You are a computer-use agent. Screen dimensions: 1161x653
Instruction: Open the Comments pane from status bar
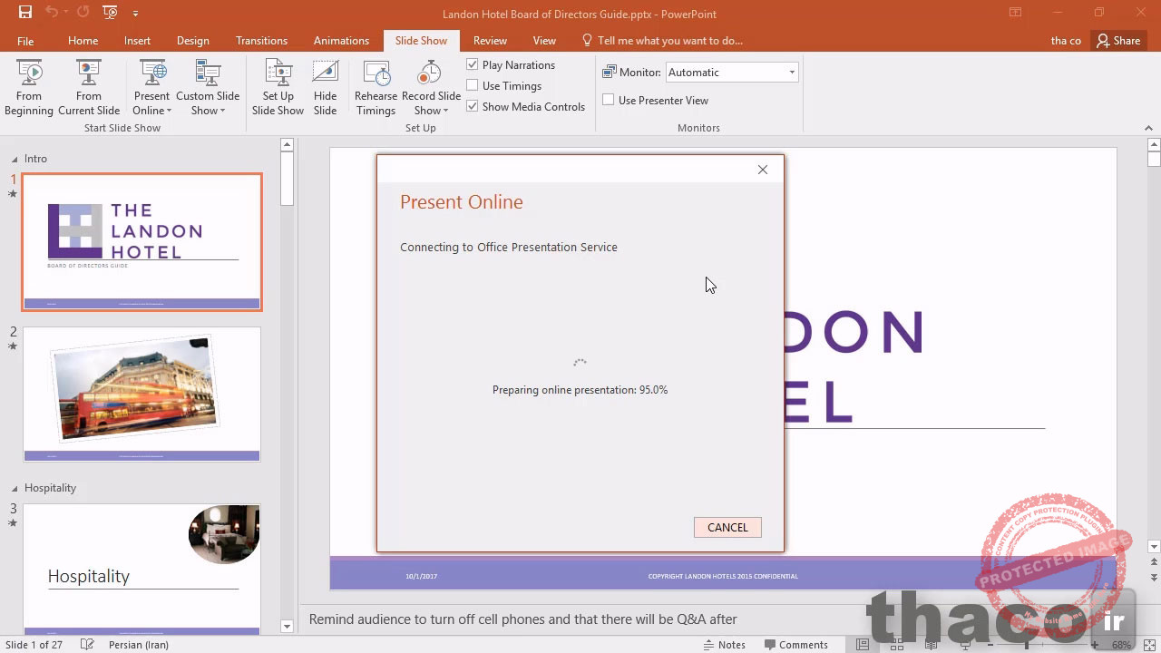tap(795, 645)
